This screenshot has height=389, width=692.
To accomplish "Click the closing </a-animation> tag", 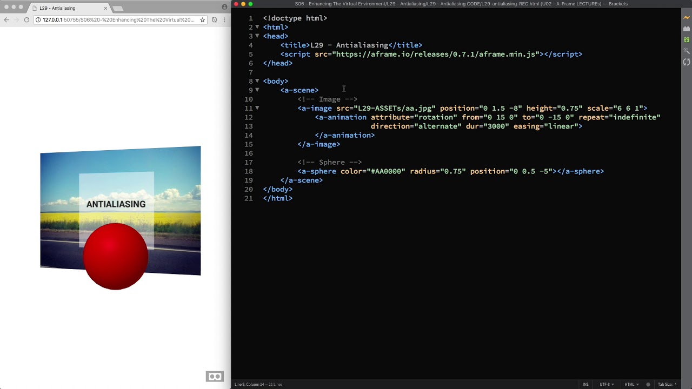I will pos(345,135).
